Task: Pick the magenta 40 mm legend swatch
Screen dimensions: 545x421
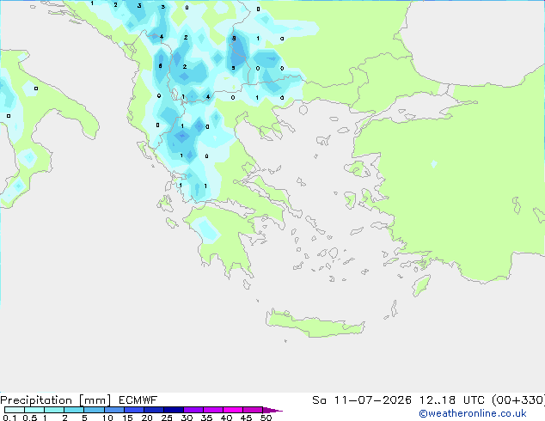Action: (233, 410)
